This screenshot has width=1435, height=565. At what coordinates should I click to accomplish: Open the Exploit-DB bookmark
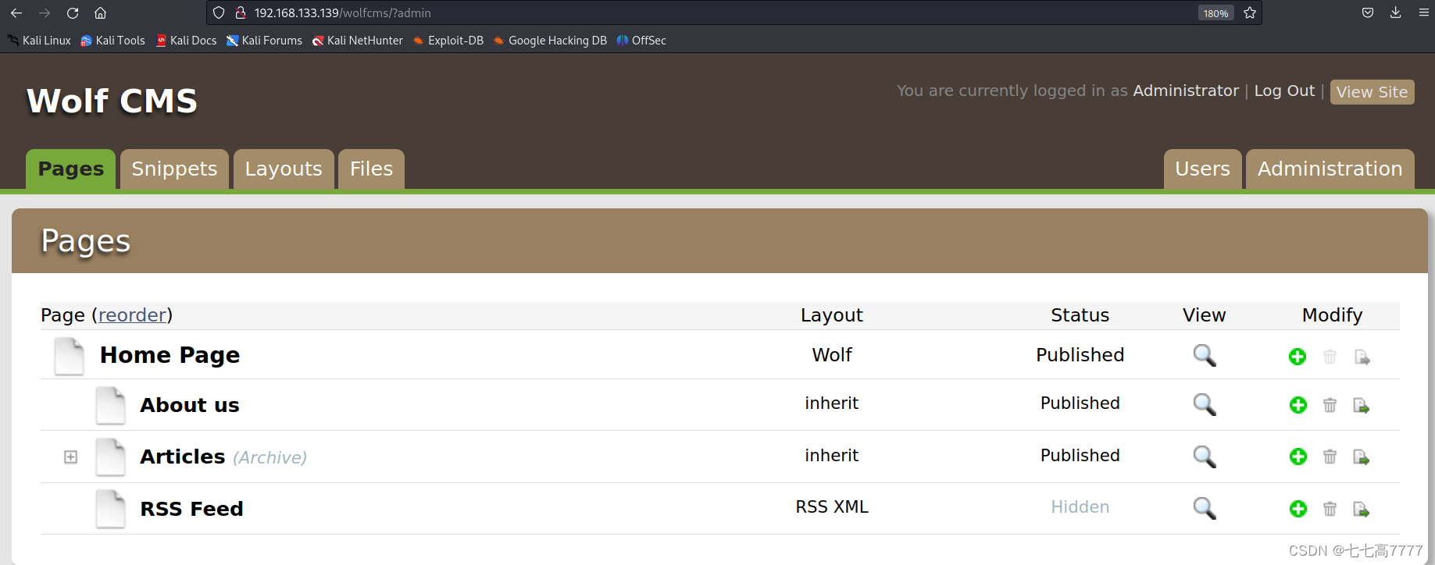tap(448, 41)
